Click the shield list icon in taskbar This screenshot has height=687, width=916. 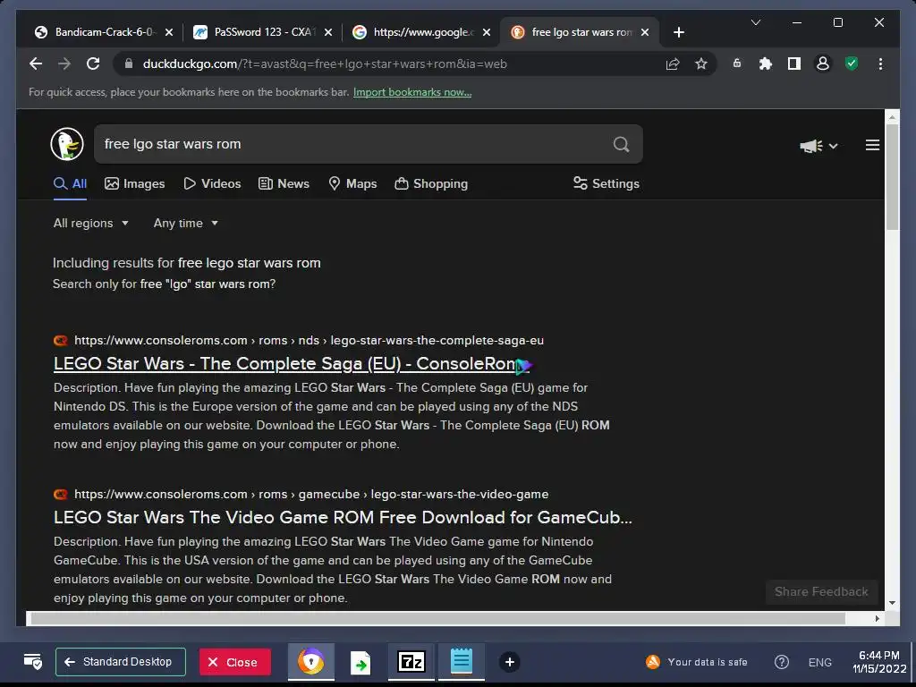[33, 662]
